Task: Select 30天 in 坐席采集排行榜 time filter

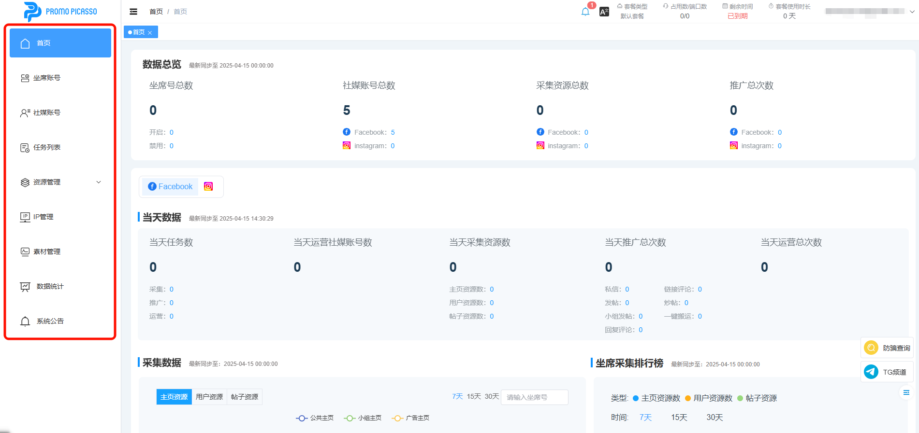Action: pos(715,418)
